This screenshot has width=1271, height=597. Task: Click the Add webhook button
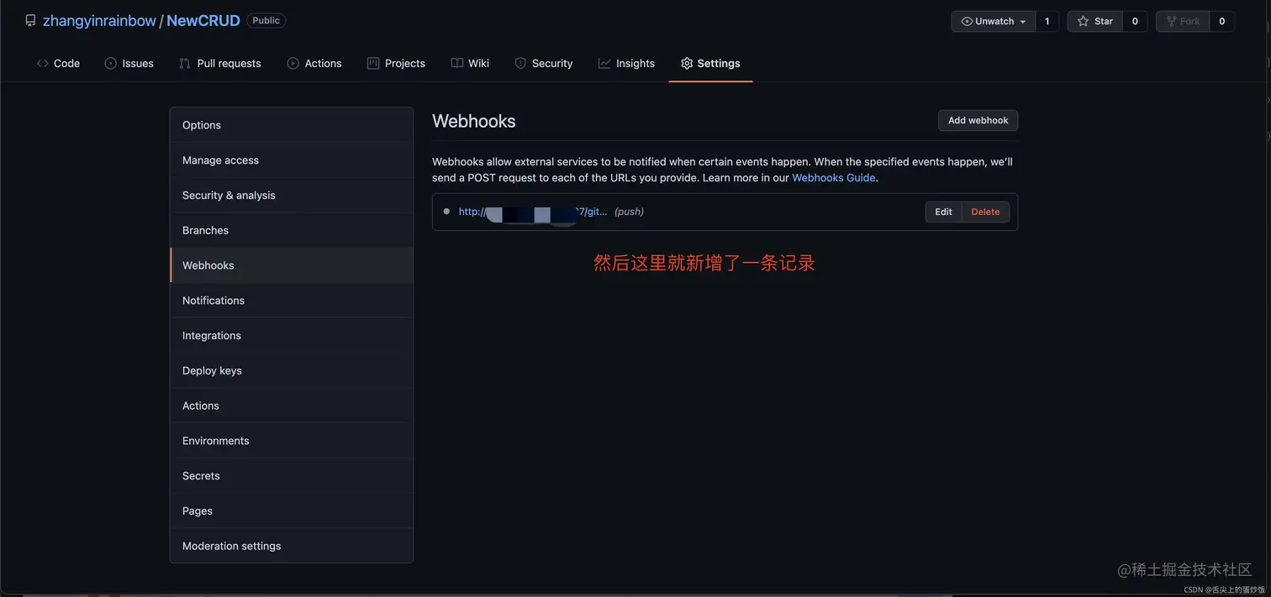978,120
